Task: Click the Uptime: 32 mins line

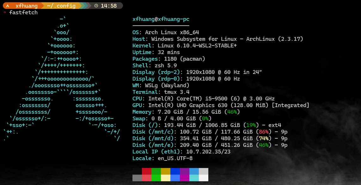Action: tap(156, 52)
